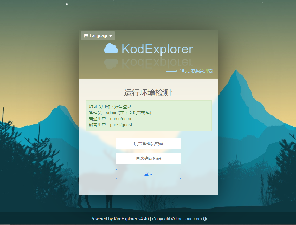The width and height of the screenshot is (296, 225).
Task: Click the demo/demo user account line
Action: pos(111,119)
